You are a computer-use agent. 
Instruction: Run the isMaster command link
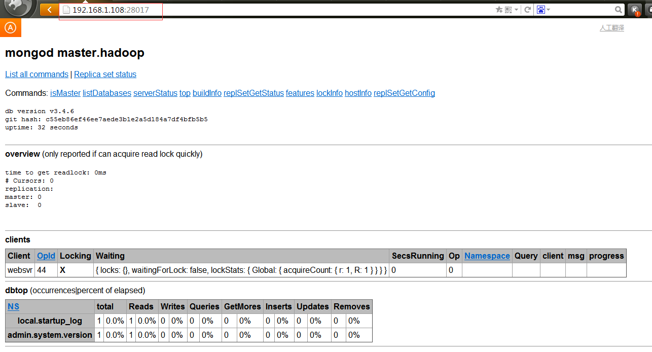[x=65, y=93]
